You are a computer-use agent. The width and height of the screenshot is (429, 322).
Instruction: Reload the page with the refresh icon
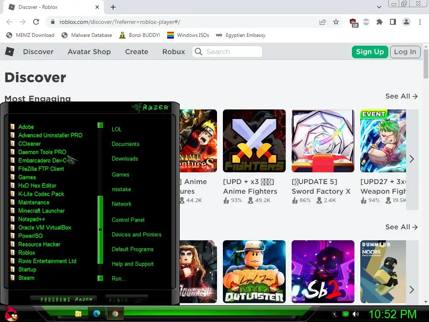[x=36, y=22]
